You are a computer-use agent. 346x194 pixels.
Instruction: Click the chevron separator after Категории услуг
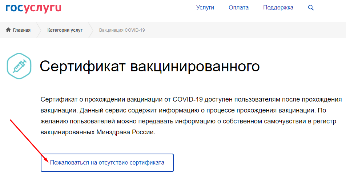[x=91, y=30]
